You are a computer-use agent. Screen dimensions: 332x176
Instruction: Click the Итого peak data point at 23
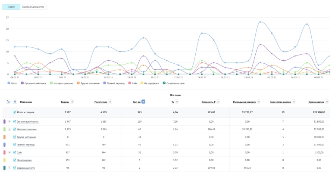260,22
